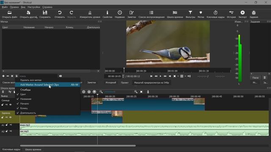Viewport: 271px width, 152px height.
Task: Click the Пауза button in Jobs panel
Action: coord(255,78)
